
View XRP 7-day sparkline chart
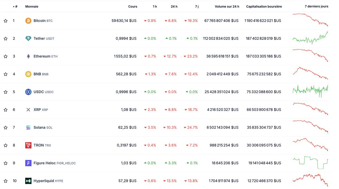point(310,109)
